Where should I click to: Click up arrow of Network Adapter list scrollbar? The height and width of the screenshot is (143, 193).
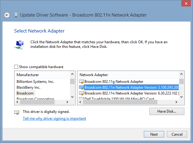point(181,74)
